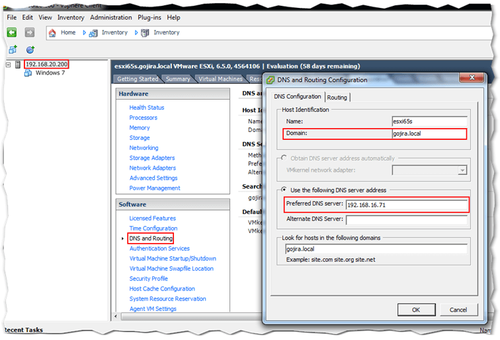Click the arrow before second Inventory breadcrumb
Screen dimensions: 500x340
pos(136,32)
